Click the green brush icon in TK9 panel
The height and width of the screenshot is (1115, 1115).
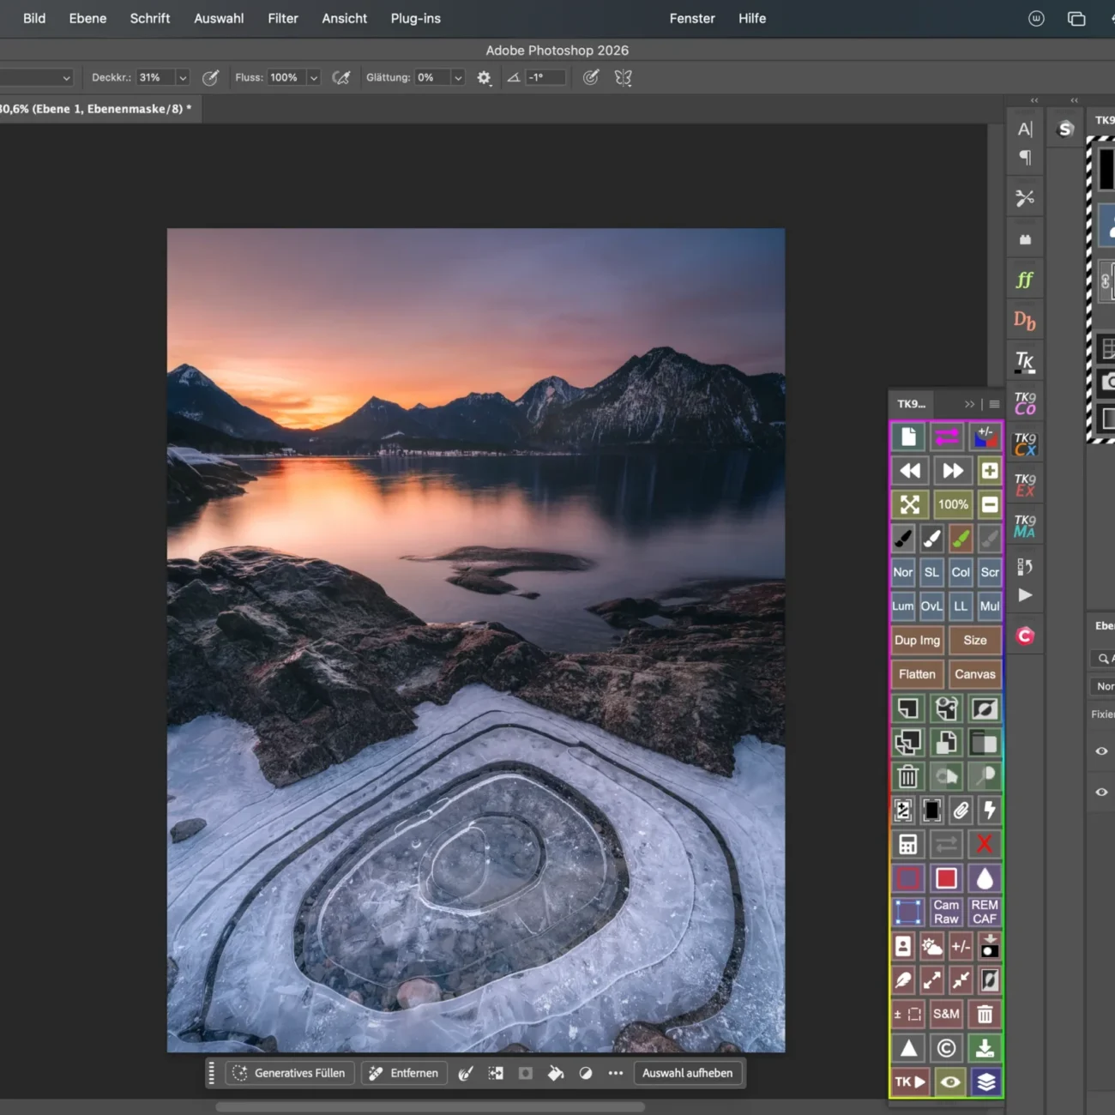(961, 539)
